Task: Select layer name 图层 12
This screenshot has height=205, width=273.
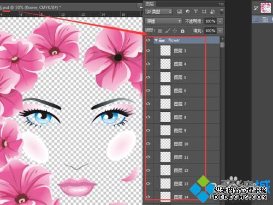Action: pos(181,170)
